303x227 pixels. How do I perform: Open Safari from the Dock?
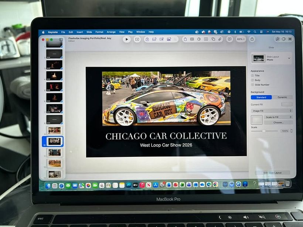[61, 186]
